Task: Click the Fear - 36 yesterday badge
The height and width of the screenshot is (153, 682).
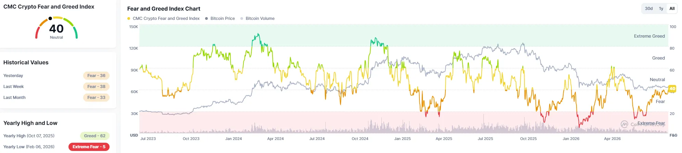Action: (x=96, y=76)
